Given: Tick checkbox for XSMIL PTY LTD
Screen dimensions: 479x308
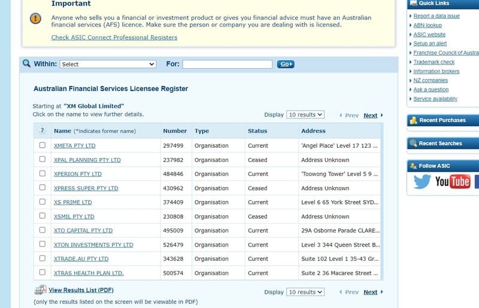Looking at the screenshot, I should tap(42, 216).
